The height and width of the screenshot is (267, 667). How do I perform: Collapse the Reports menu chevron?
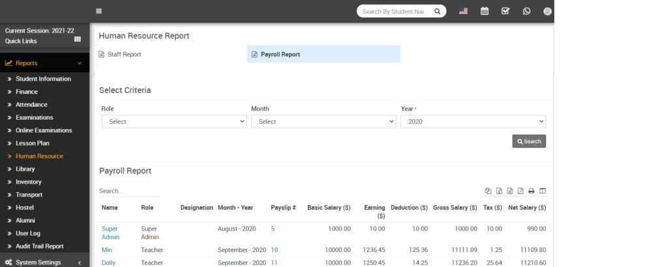79,63
